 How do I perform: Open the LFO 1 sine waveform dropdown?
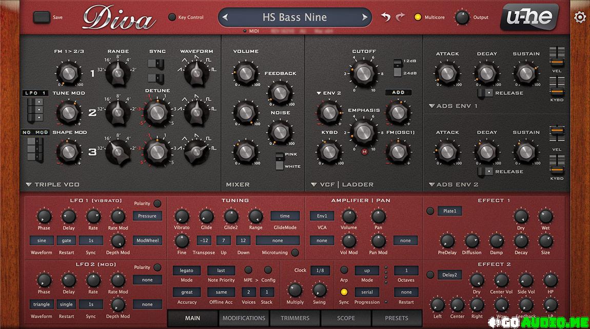point(42,241)
